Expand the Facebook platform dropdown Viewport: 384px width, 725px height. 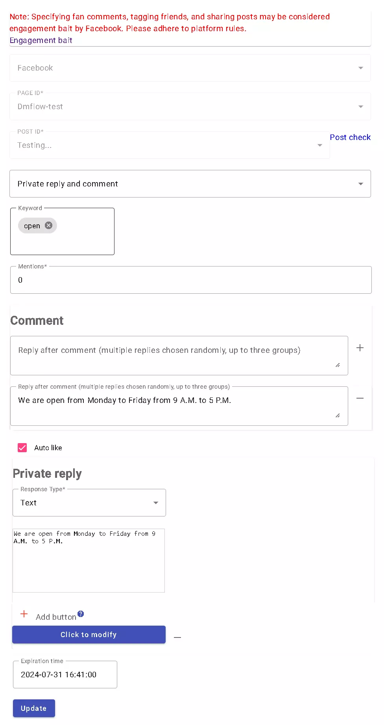pyautogui.click(x=361, y=68)
